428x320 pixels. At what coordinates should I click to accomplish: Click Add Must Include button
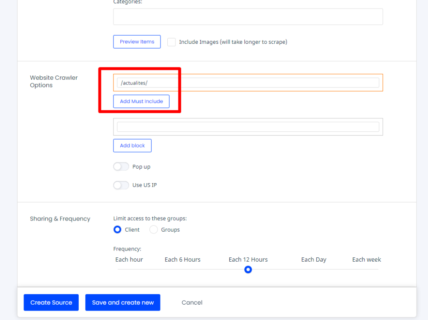141,102
